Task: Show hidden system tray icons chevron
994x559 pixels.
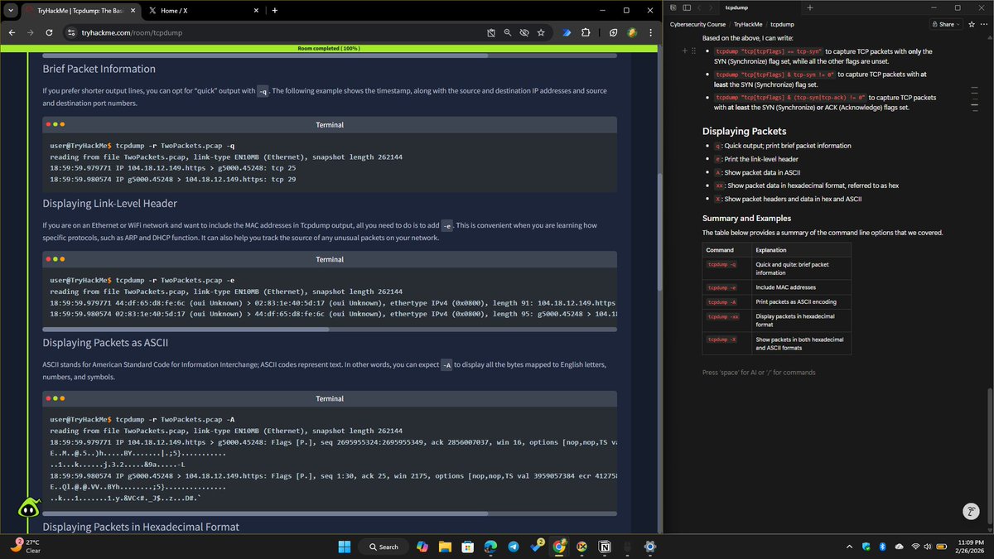Action: pyautogui.click(x=851, y=547)
